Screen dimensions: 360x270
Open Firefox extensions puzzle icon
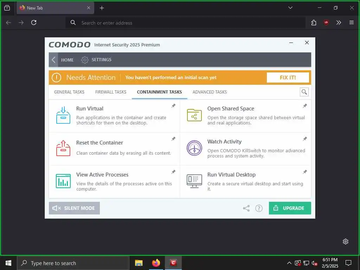tap(314, 22)
